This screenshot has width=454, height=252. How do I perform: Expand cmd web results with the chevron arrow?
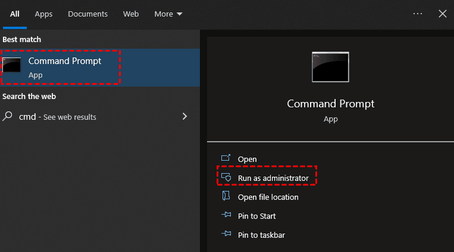tap(184, 116)
